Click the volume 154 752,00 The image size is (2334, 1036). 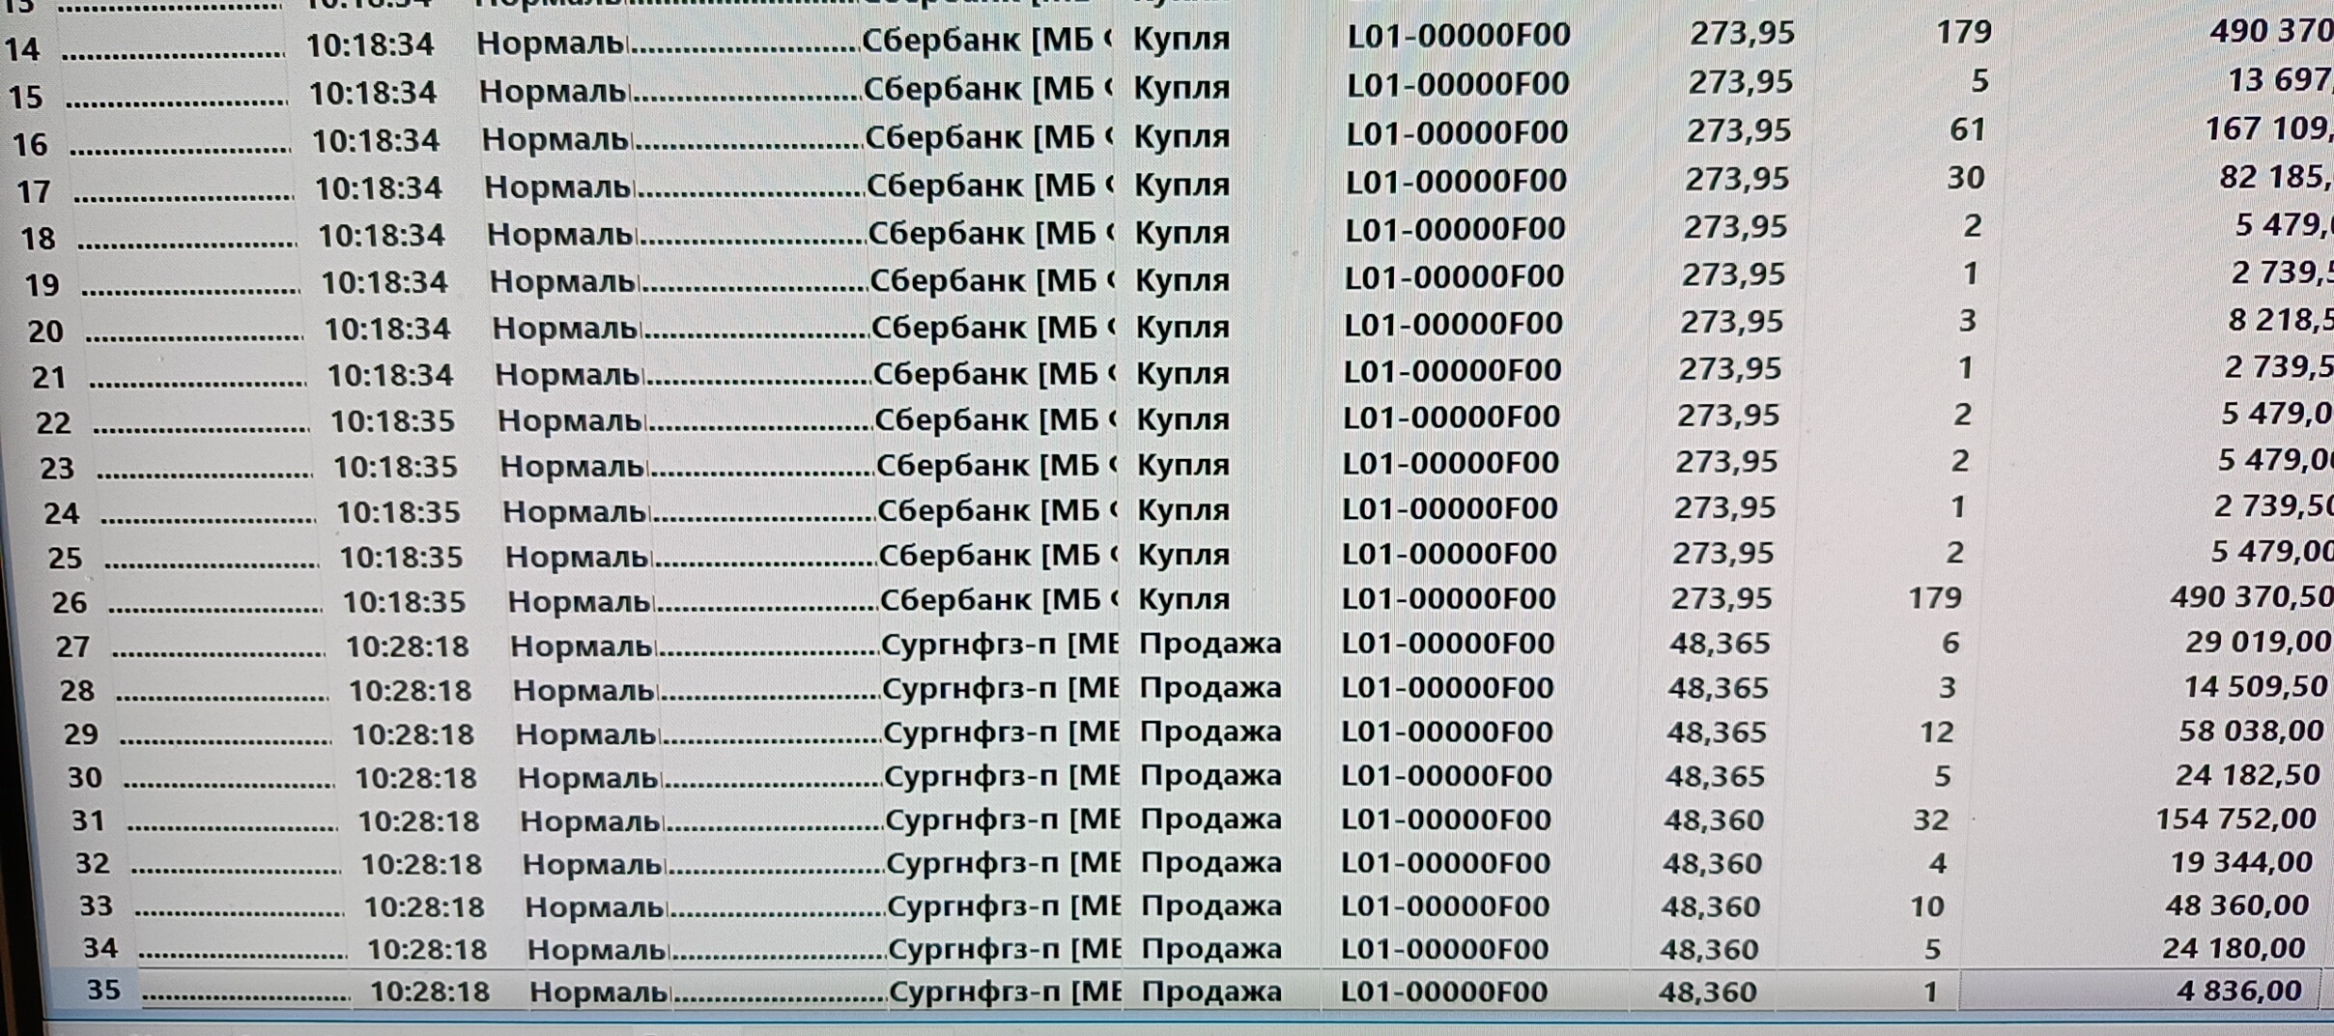pos(2236,820)
